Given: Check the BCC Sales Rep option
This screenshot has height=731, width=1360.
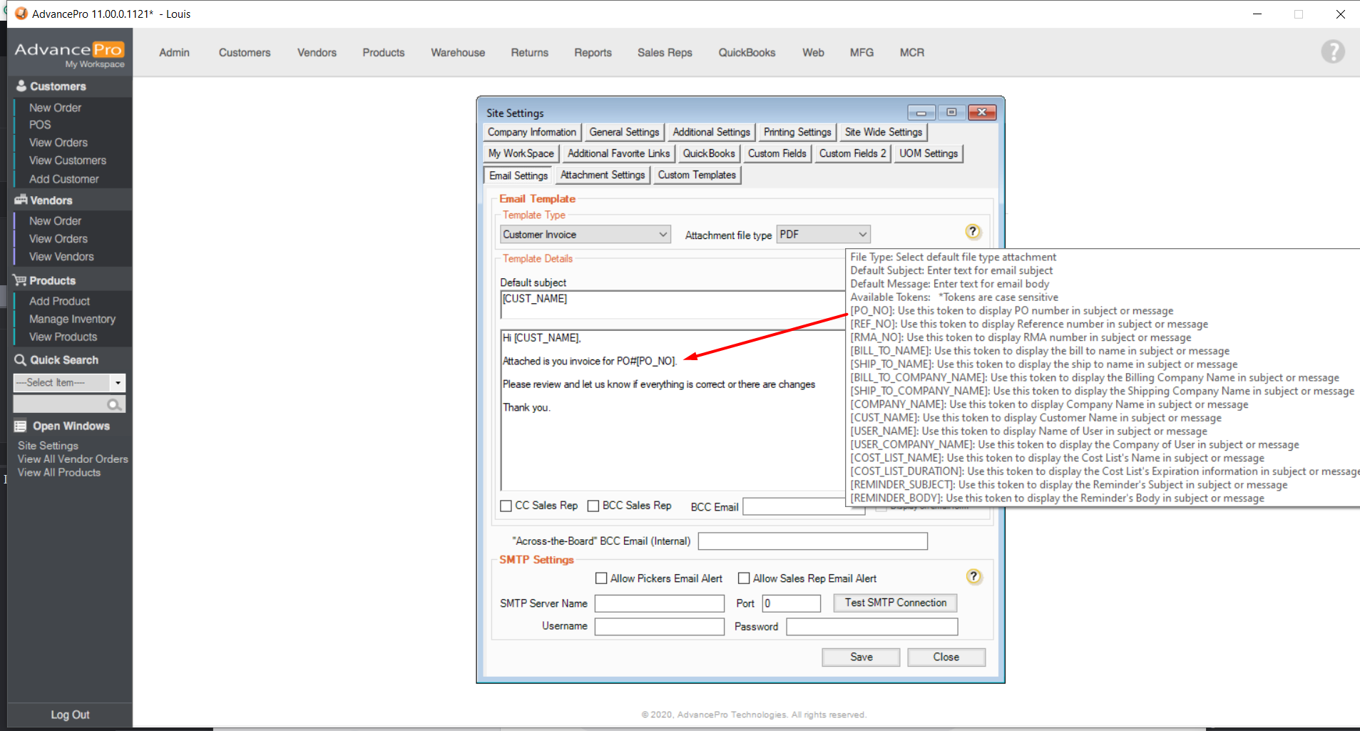Looking at the screenshot, I should [593, 506].
